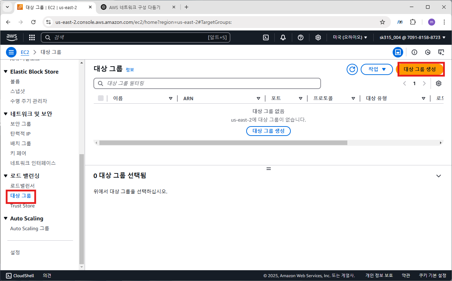Focus the 대상 그룹 필터링 search field
This screenshot has height=281, width=452.
click(207, 83)
